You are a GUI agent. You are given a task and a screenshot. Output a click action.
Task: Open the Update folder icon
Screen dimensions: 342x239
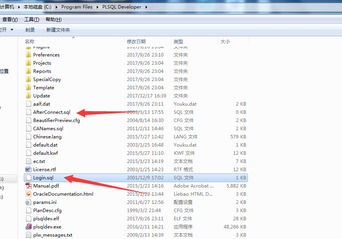click(x=28, y=96)
